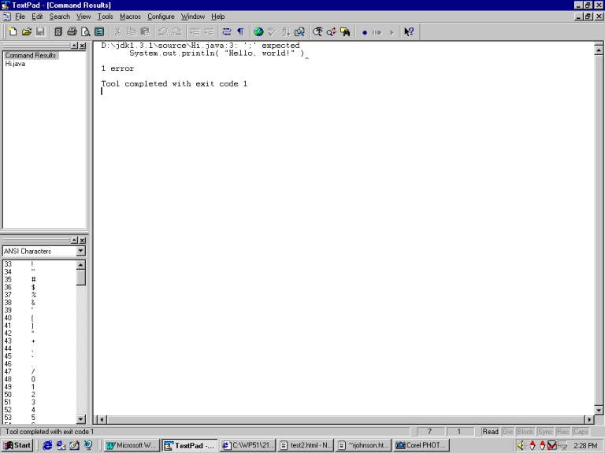Toggle macro record button
Viewport: 605px width, 453px height.
pyautogui.click(x=364, y=31)
